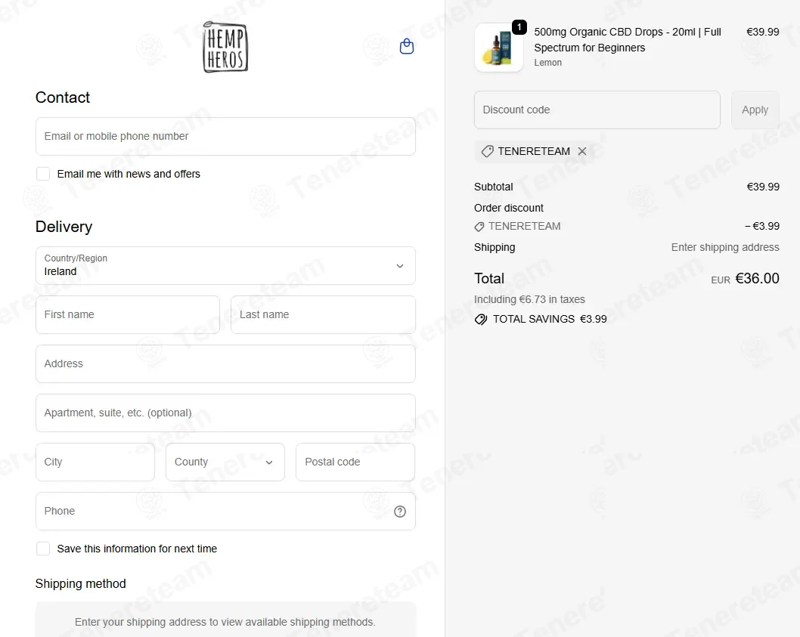
Task: Click the quantity badge on the product
Action: (519, 27)
